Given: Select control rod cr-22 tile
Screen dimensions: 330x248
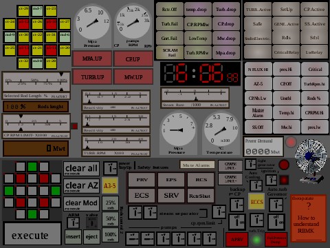Looking at the screenshot, I should coord(37,37).
